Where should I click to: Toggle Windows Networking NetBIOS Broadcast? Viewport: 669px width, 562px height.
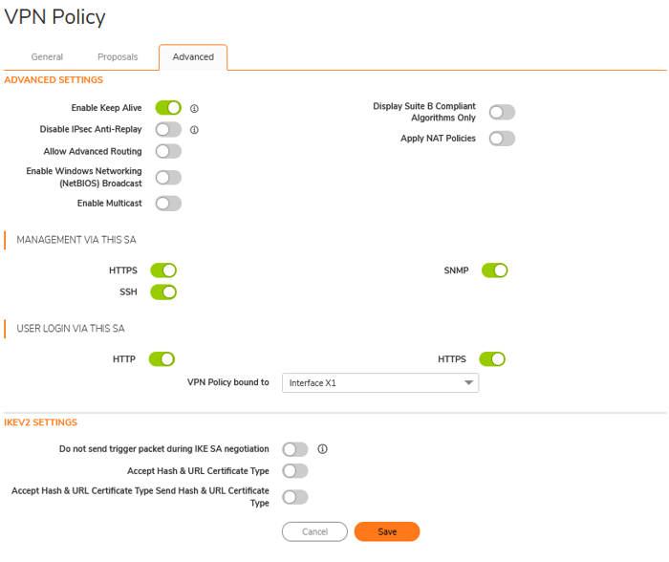[168, 178]
